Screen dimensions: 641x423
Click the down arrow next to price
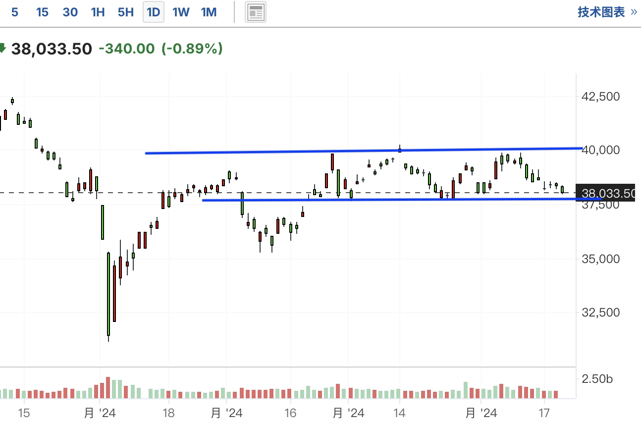click(2, 49)
